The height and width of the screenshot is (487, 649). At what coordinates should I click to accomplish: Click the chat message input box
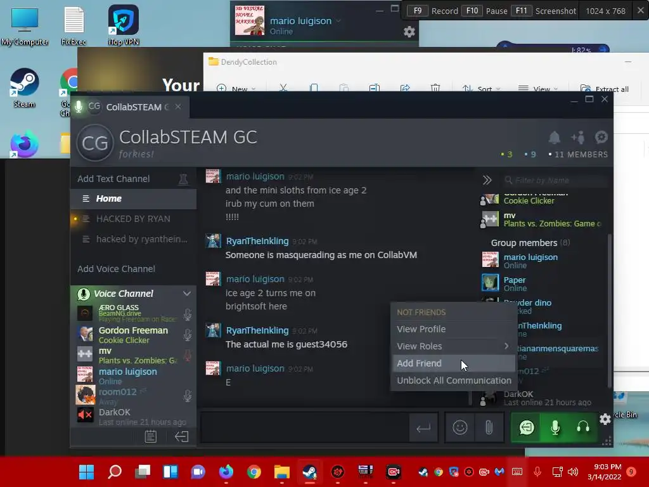click(305, 428)
